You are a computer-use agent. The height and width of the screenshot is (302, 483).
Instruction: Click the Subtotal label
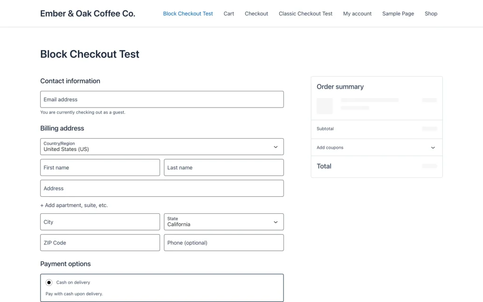[325, 128]
